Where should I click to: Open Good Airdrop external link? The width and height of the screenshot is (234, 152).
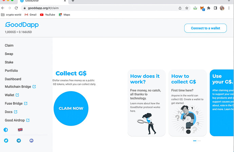(17, 120)
